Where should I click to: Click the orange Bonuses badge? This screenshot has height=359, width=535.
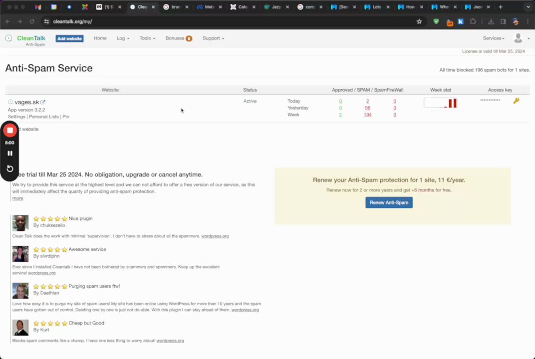189,38
